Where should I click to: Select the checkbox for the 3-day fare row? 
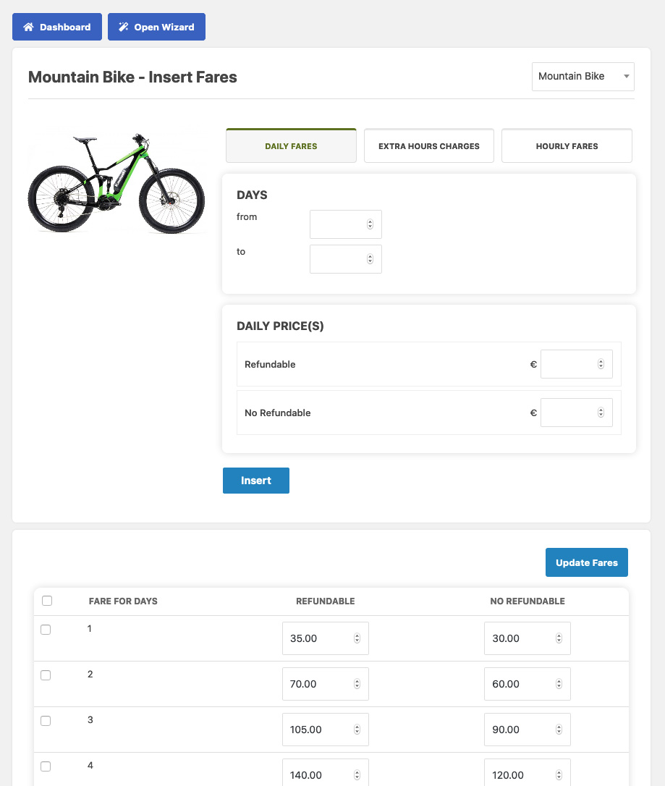point(46,721)
